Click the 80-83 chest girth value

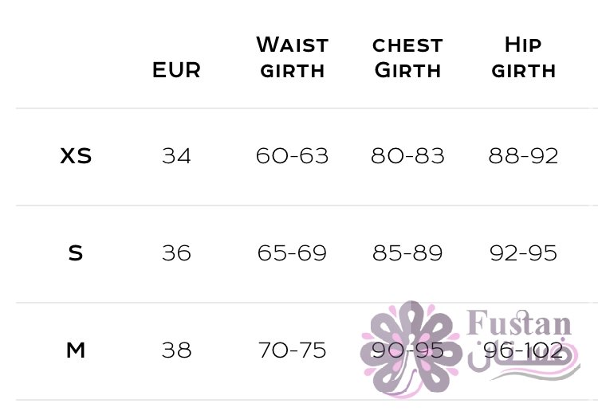407,156
